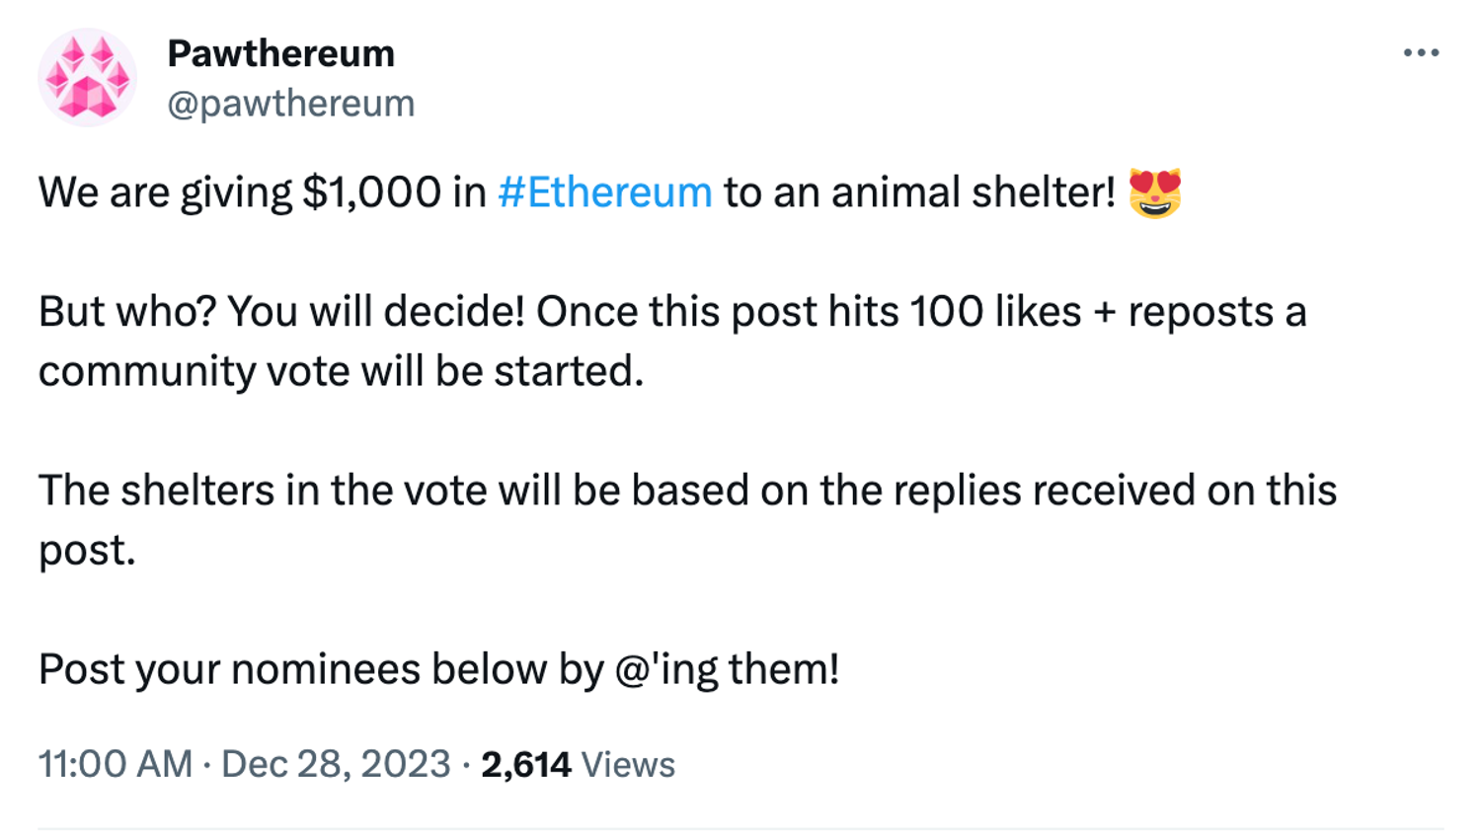Click 'community vote will be started.' line
This screenshot has width=1481, height=837.
click(x=341, y=372)
